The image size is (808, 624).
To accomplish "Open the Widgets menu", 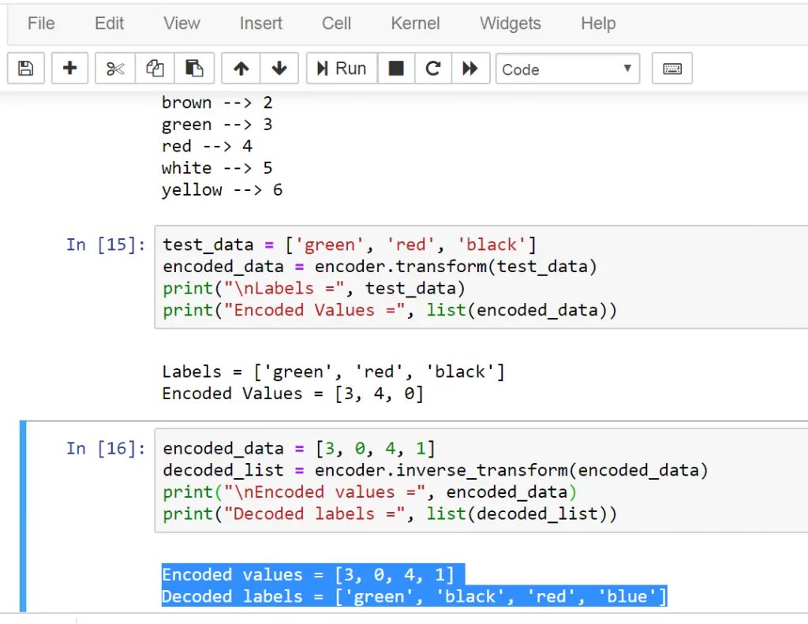I will click(511, 23).
